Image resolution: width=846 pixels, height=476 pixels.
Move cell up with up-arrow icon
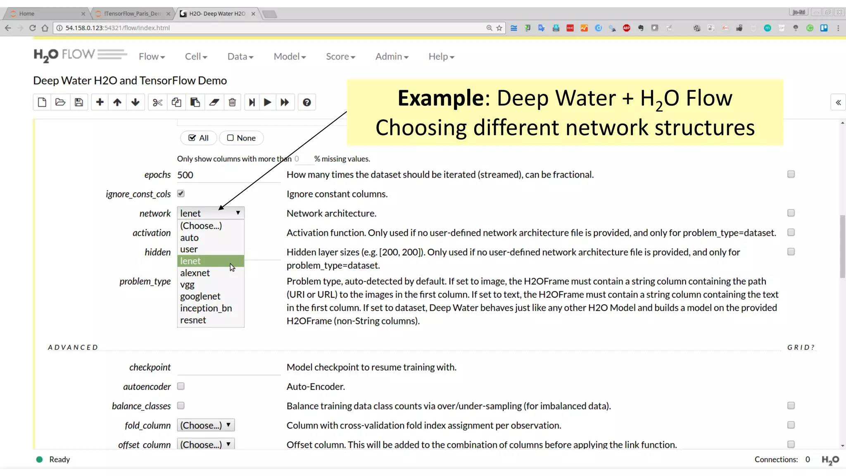[117, 102]
